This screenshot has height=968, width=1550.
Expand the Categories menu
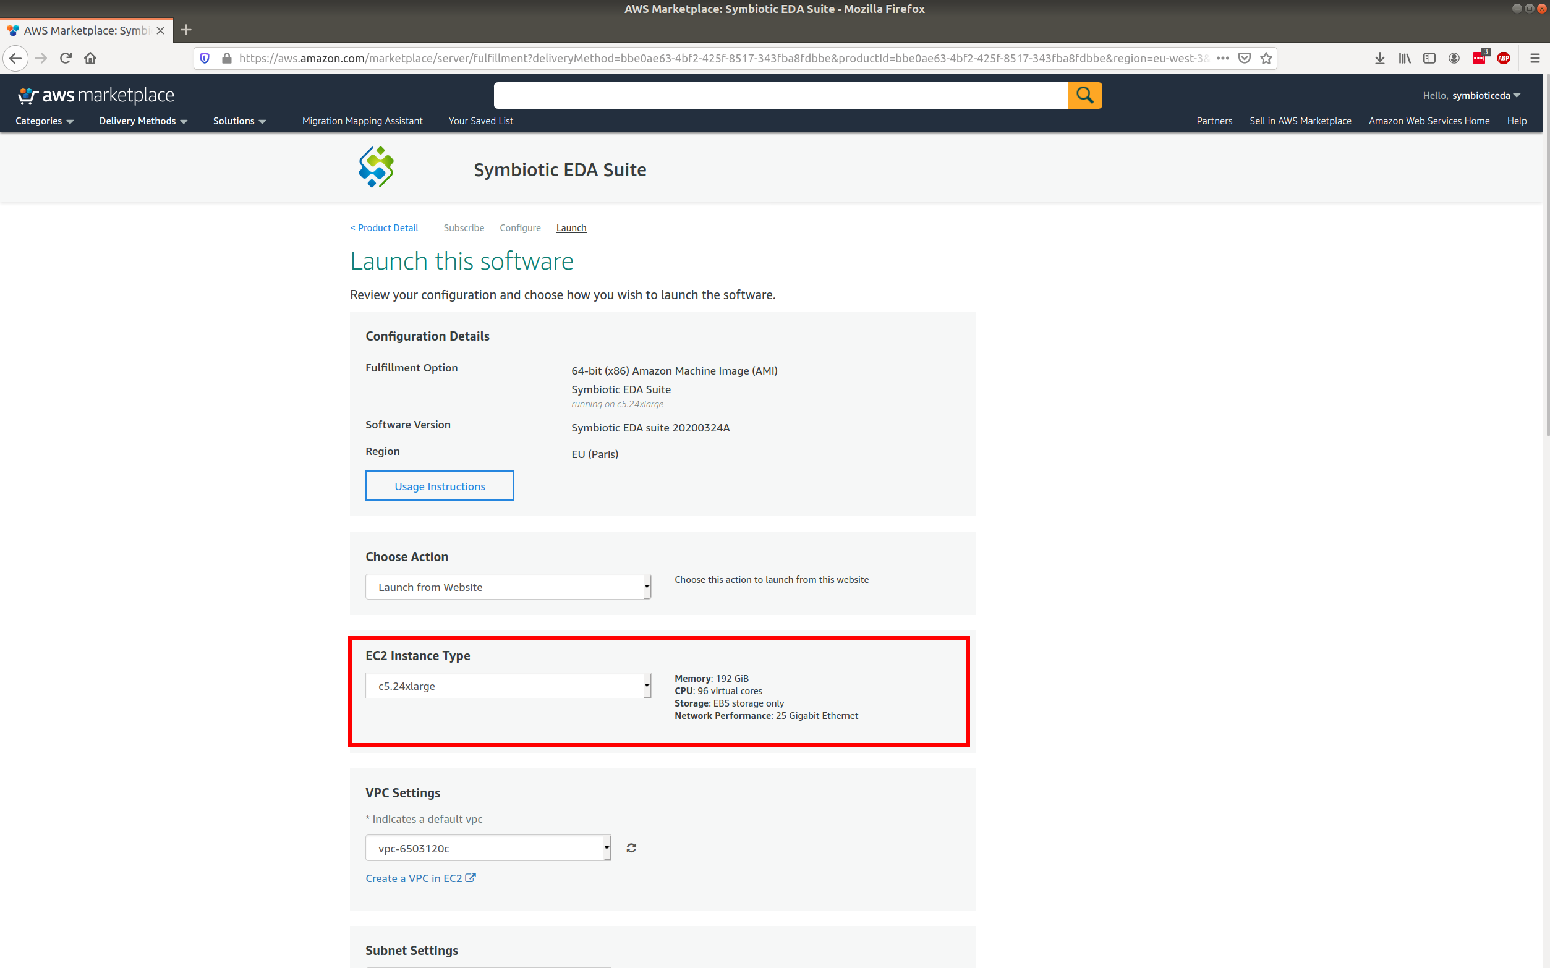pyautogui.click(x=44, y=121)
